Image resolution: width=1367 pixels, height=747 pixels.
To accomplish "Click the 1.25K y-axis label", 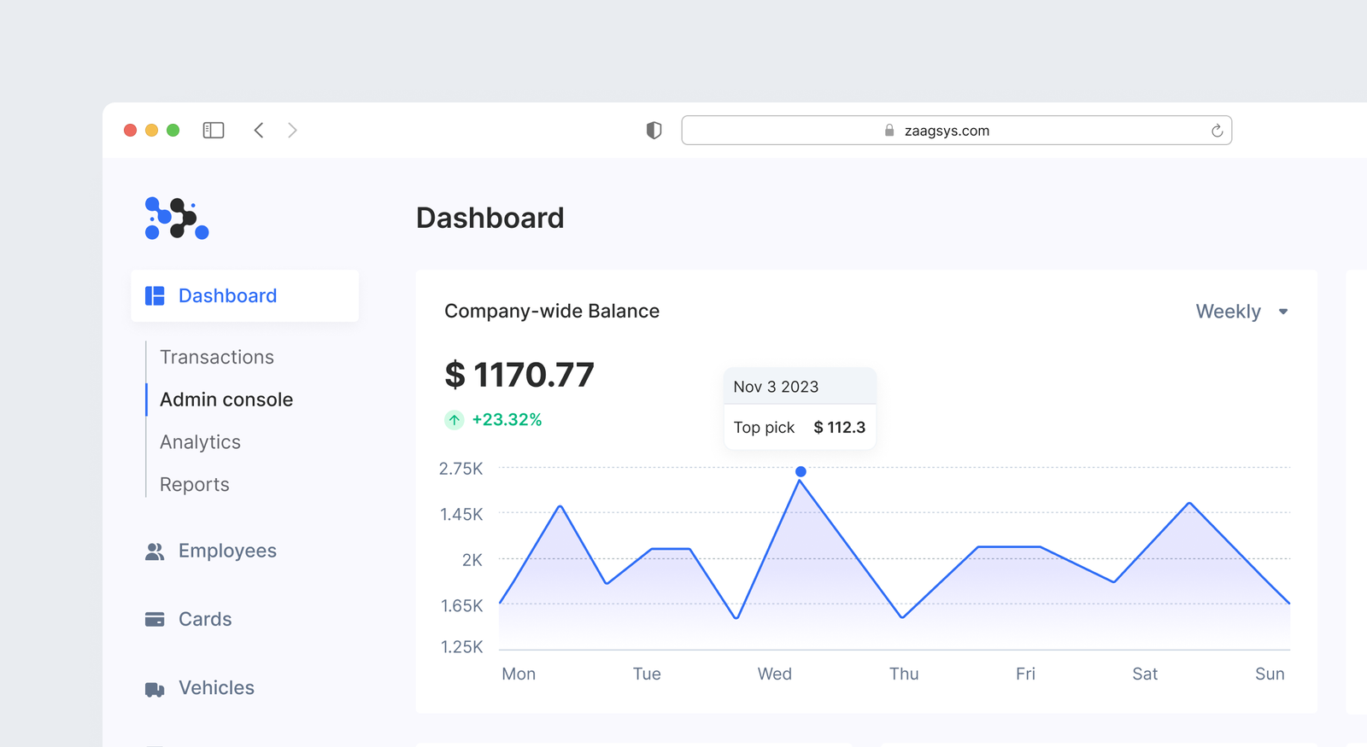I will click(x=461, y=647).
